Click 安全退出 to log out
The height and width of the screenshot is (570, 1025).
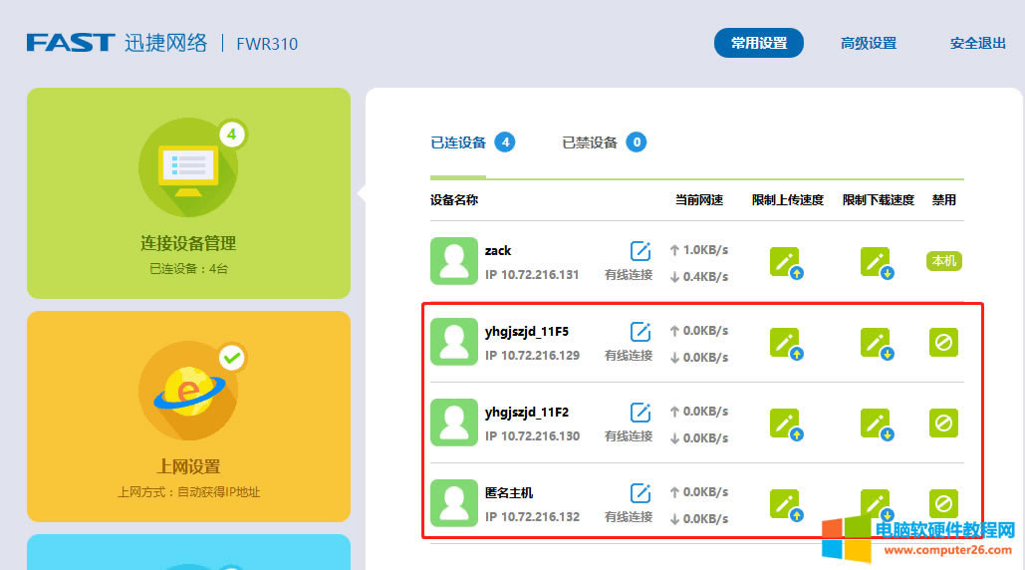977,43
